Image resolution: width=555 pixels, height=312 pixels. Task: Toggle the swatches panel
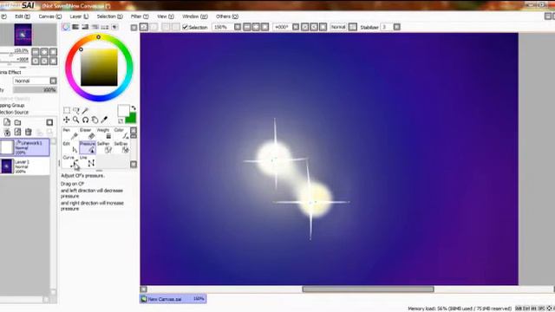105,27
